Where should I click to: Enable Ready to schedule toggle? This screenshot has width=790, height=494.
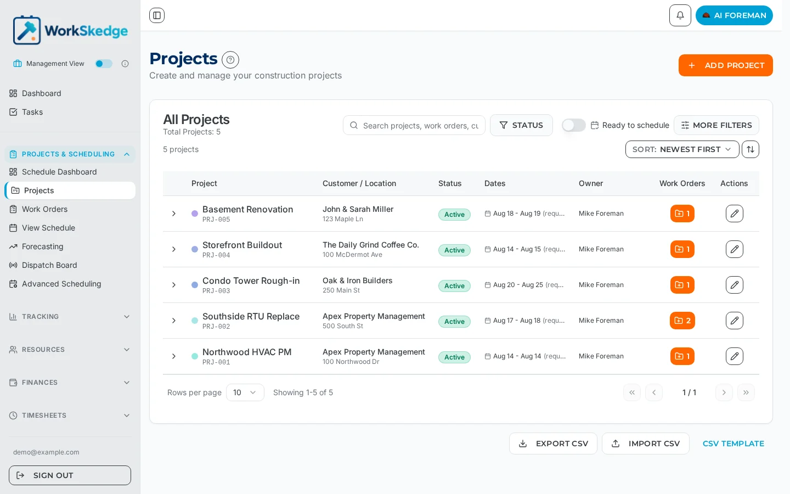pos(574,125)
